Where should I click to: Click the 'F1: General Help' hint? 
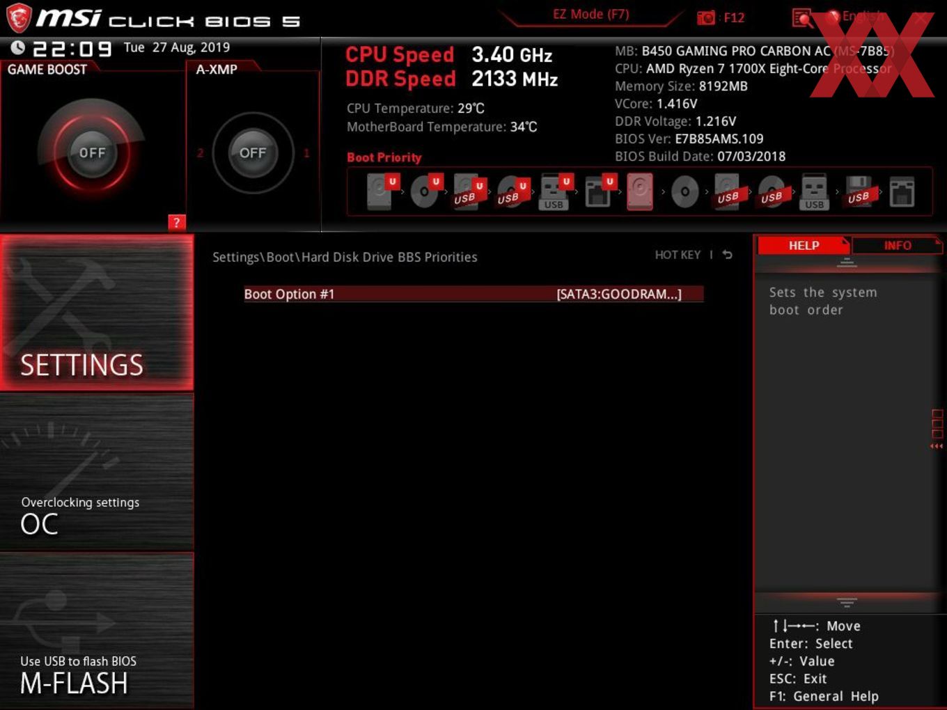(x=824, y=696)
